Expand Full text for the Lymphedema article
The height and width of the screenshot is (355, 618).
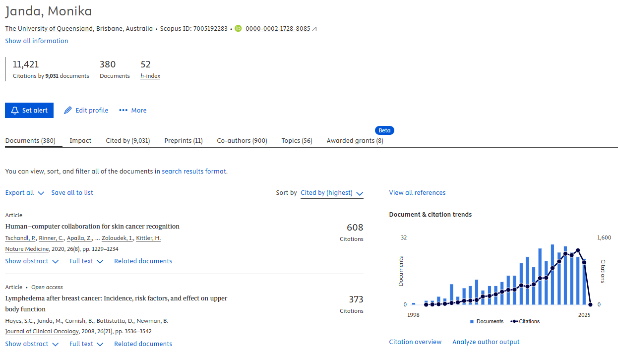pyautogui.click(x=86, y=344)
